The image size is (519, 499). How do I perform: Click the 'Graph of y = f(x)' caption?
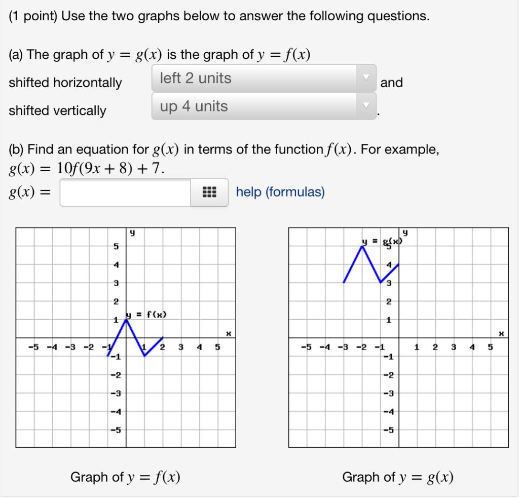(x=125, y=476)
